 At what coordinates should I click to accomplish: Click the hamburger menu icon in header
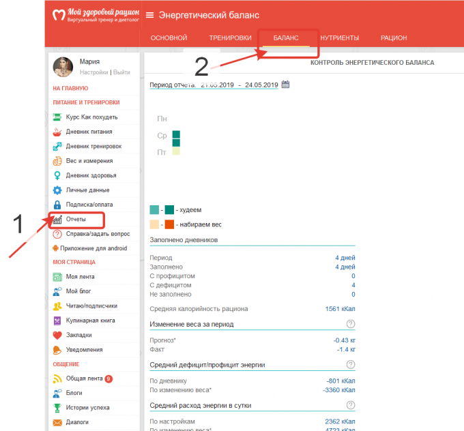point(149,15)
